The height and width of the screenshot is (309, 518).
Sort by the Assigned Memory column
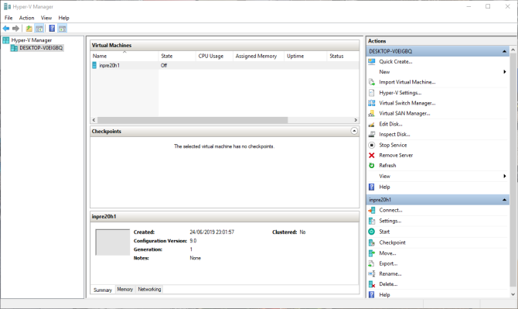pyautogui.click(x=259, y=57)
